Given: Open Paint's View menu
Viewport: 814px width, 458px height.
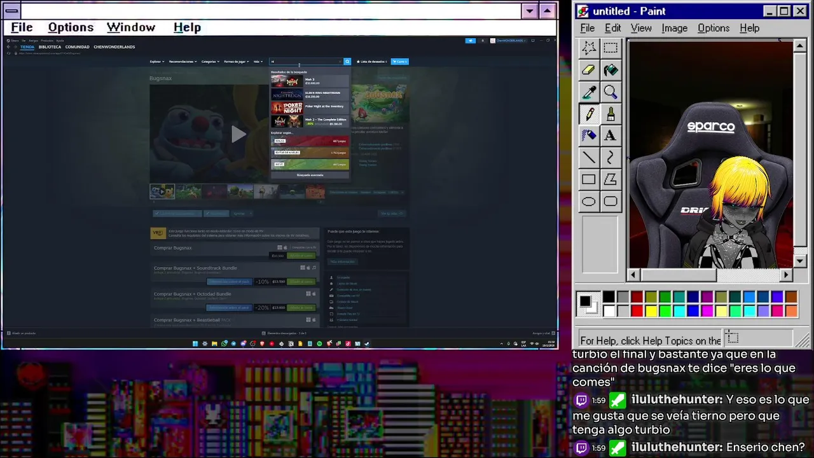Looking at the screenshot, I should (641, 28).
